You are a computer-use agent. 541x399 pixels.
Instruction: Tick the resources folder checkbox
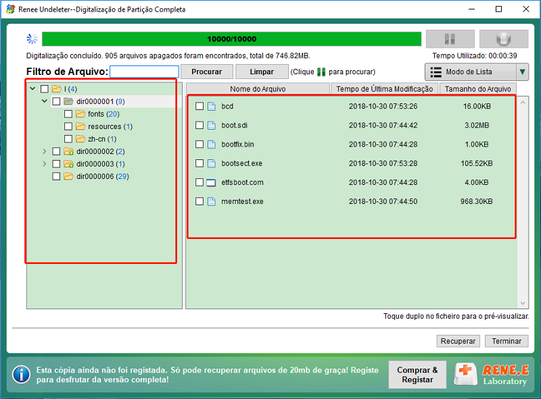(x=68, y=126)
